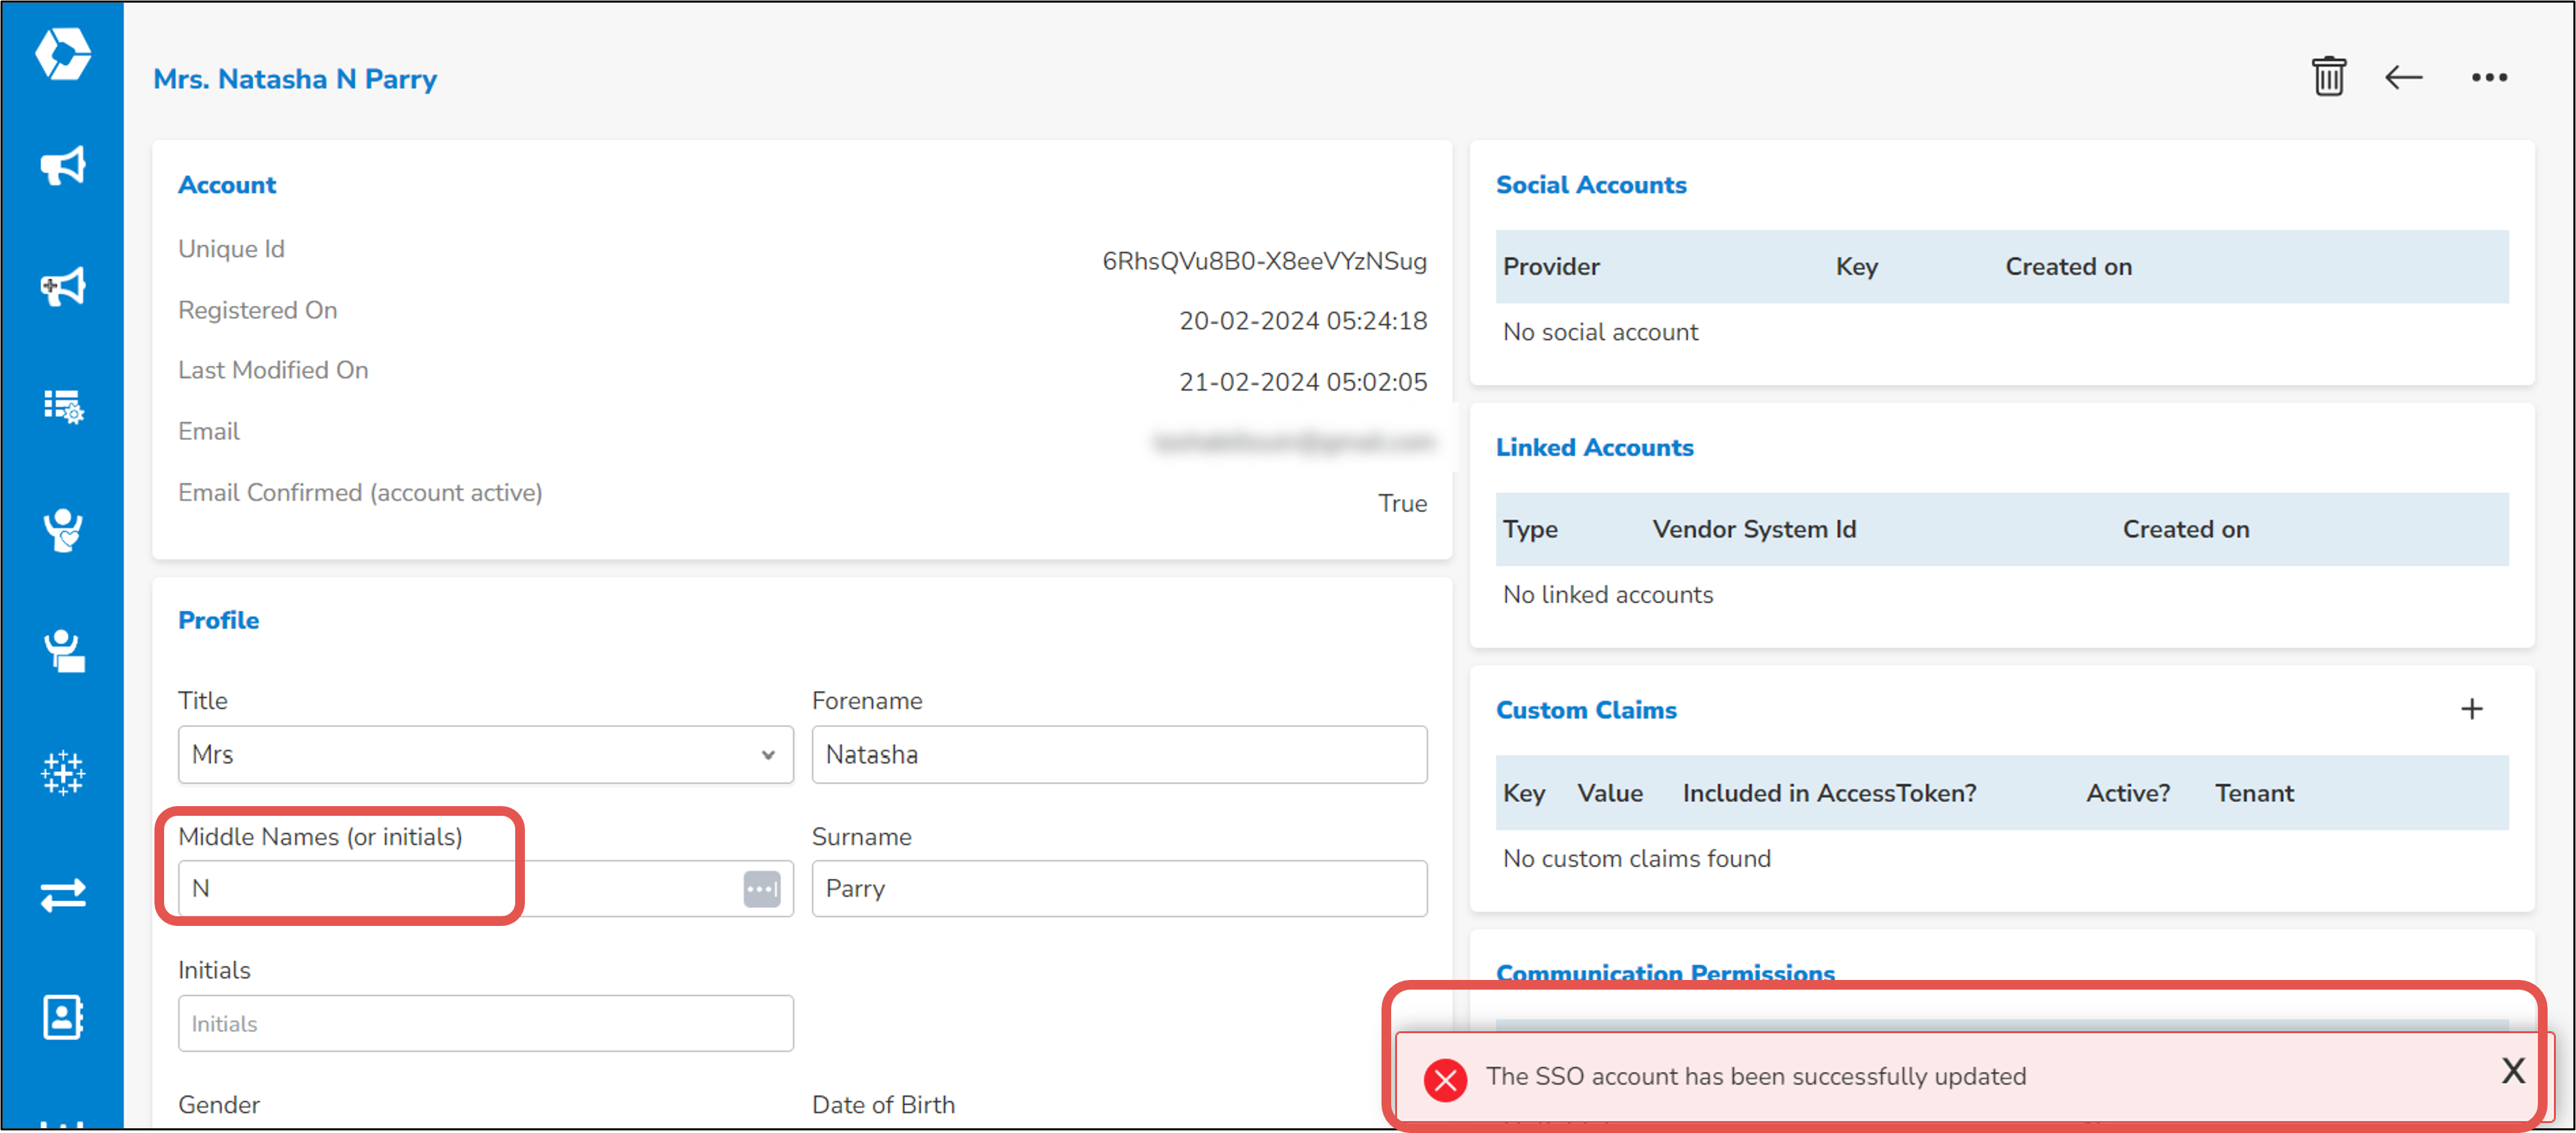Image resolution: width=2576 pixels, height=1133 pixels.
Task: Click the Active? column header
Action: 2127,793
